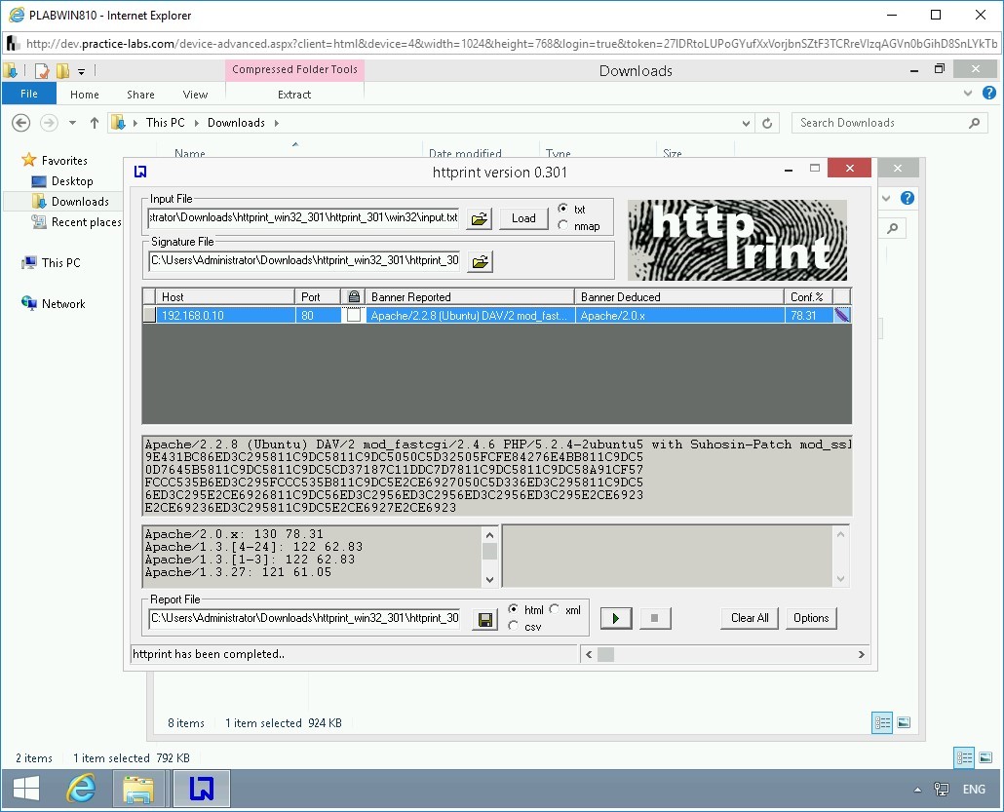Click the httprint taskbar icon
Image resolution: width=1004 pixels, height=812 pixels.
click(x=201, y=789)
